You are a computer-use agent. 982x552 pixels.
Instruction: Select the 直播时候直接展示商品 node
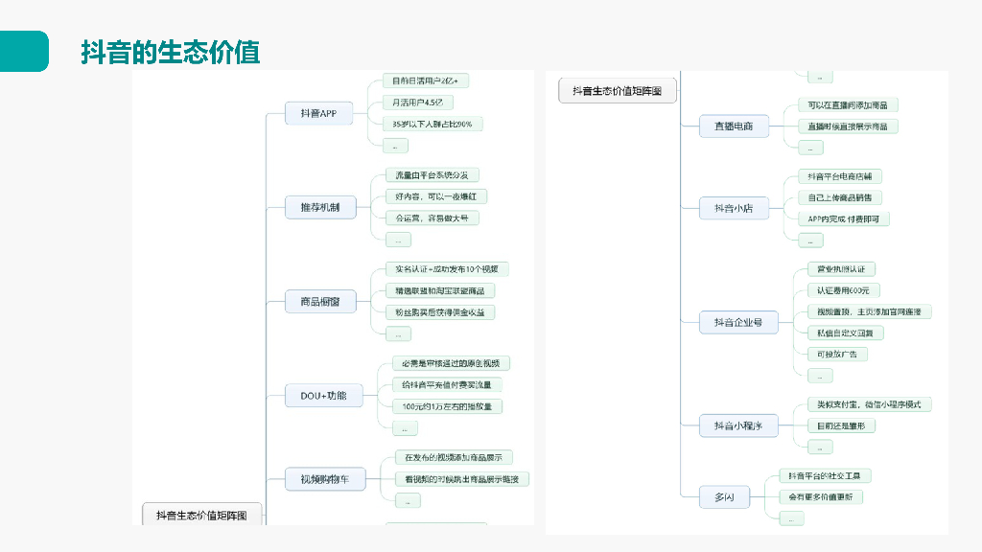click(x=848, y=126)
